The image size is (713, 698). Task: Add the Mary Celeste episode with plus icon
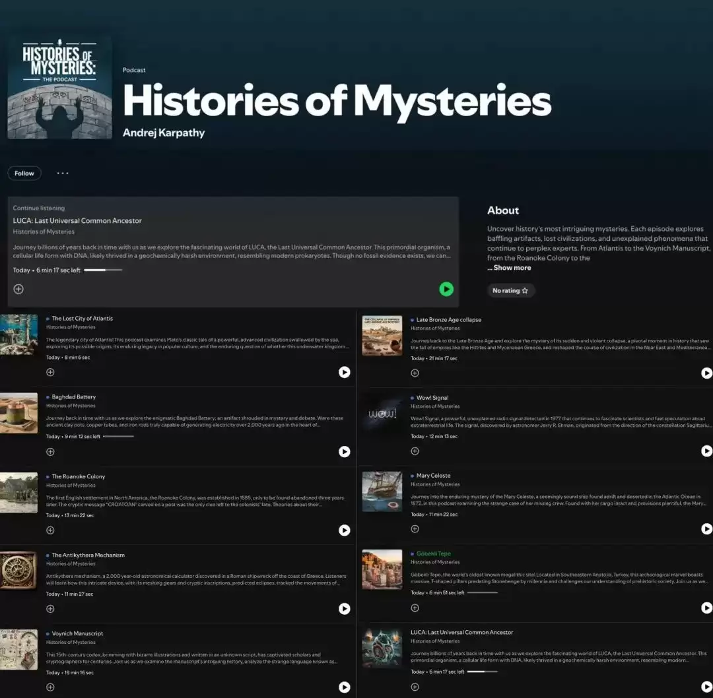point(415,529)
